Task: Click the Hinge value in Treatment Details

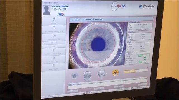Action: (142, 29)
